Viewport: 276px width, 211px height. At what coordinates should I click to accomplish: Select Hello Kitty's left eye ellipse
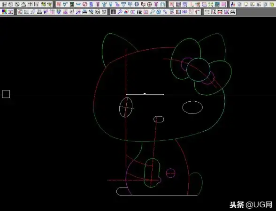[126, 107]
